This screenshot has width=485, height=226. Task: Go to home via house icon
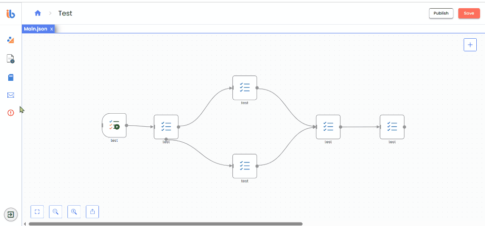[x=38, y=13]
